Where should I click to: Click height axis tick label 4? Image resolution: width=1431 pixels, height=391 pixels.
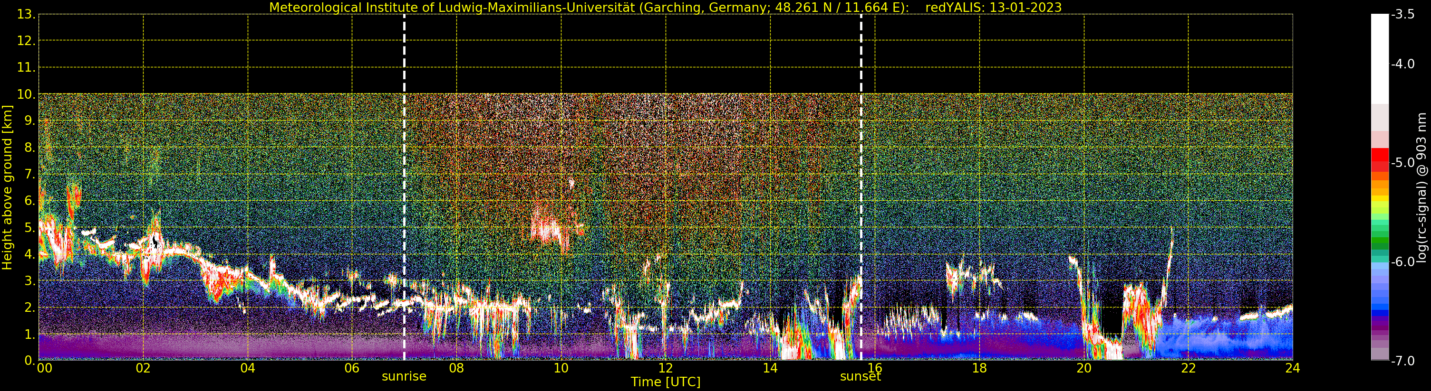[x=29, y=254]
